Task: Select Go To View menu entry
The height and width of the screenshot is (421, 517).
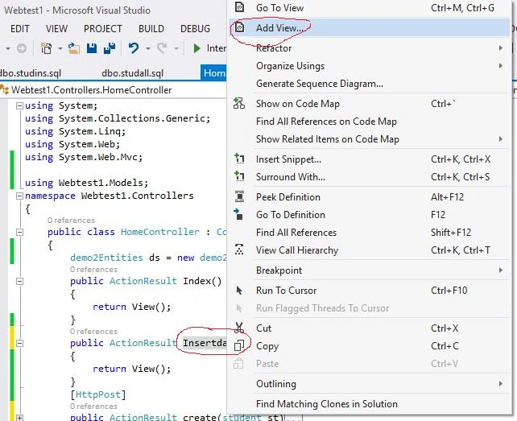Action: point(370,7)
